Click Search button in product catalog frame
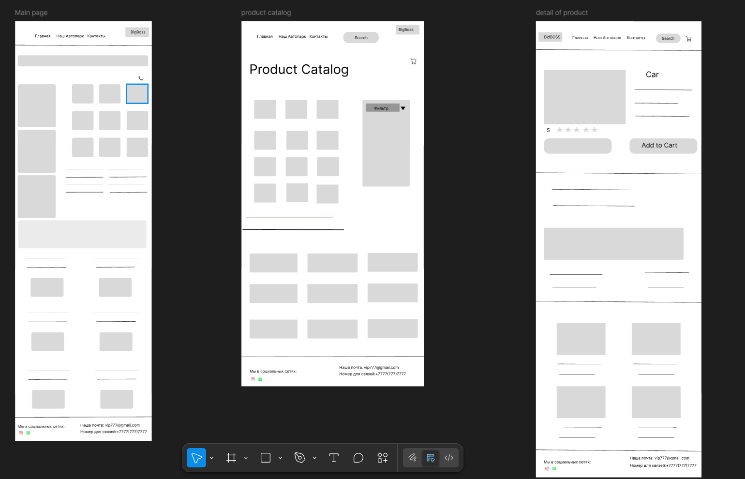The width and height of the screenshot is (745, 479). tap(361, 38)
